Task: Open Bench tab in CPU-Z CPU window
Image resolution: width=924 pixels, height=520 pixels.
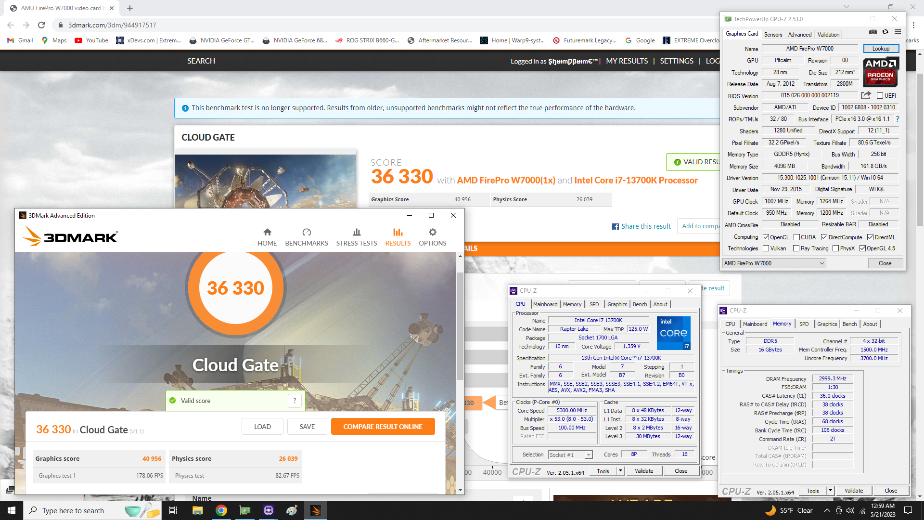Action: click(640, 304)
